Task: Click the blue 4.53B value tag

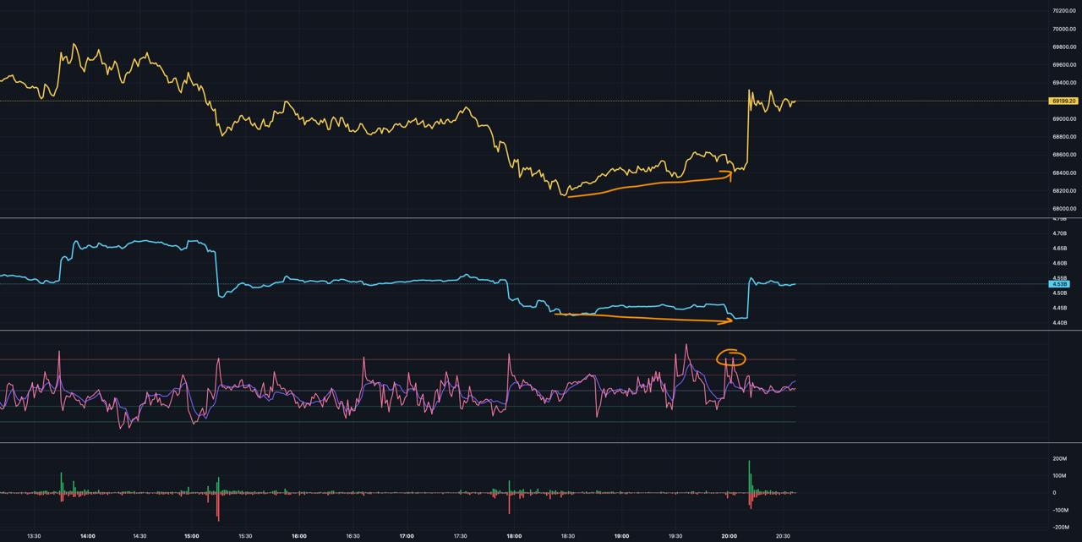Action: (x=1059, y=284)
